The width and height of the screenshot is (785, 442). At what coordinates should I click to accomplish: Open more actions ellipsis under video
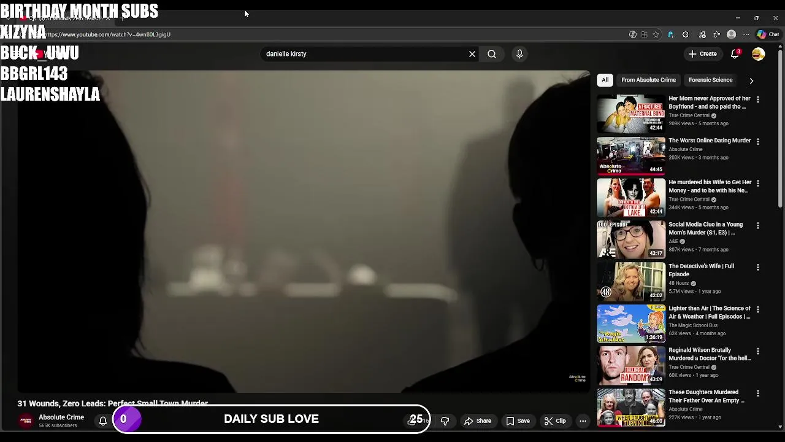click(x=583, y=421)
